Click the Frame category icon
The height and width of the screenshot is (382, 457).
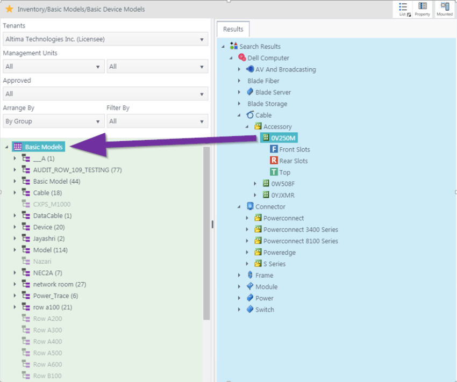[250, 275]
